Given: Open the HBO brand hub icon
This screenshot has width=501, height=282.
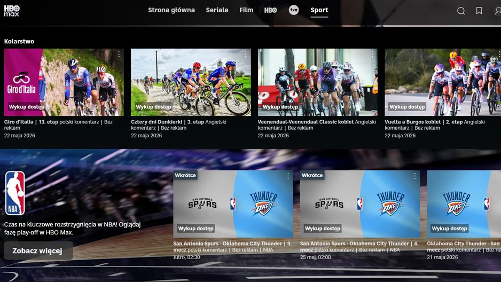Looking at the screenshot, I should pos(271,10).
